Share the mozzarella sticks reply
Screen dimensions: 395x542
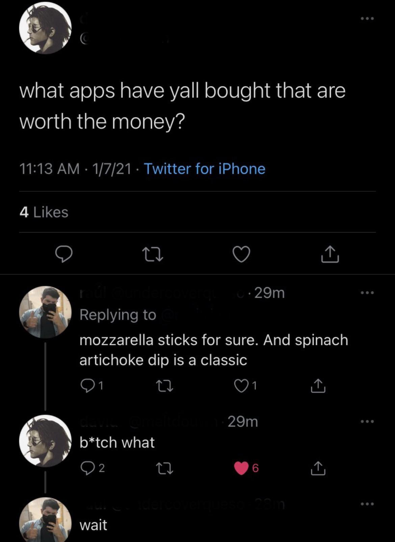click(318, 385)
